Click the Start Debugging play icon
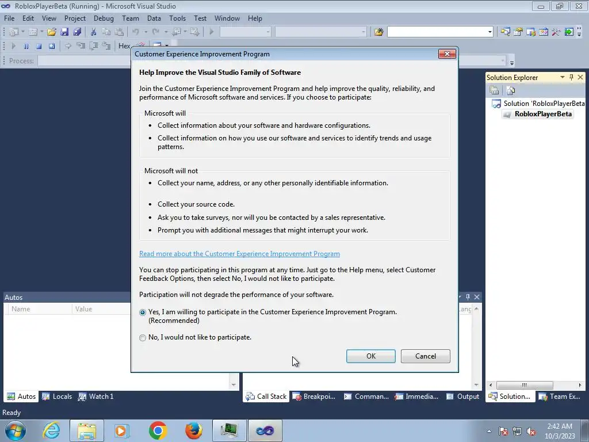 (211, 32)
